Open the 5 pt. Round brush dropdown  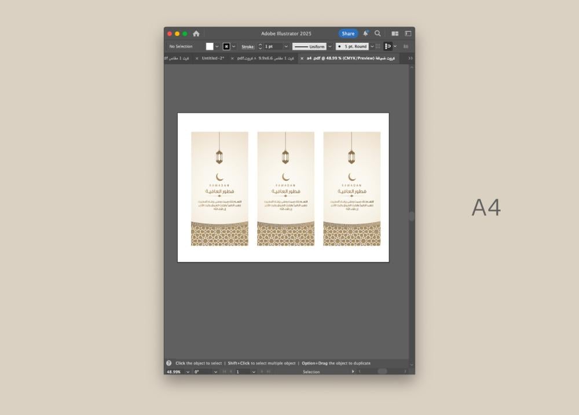tap(372, 46)
